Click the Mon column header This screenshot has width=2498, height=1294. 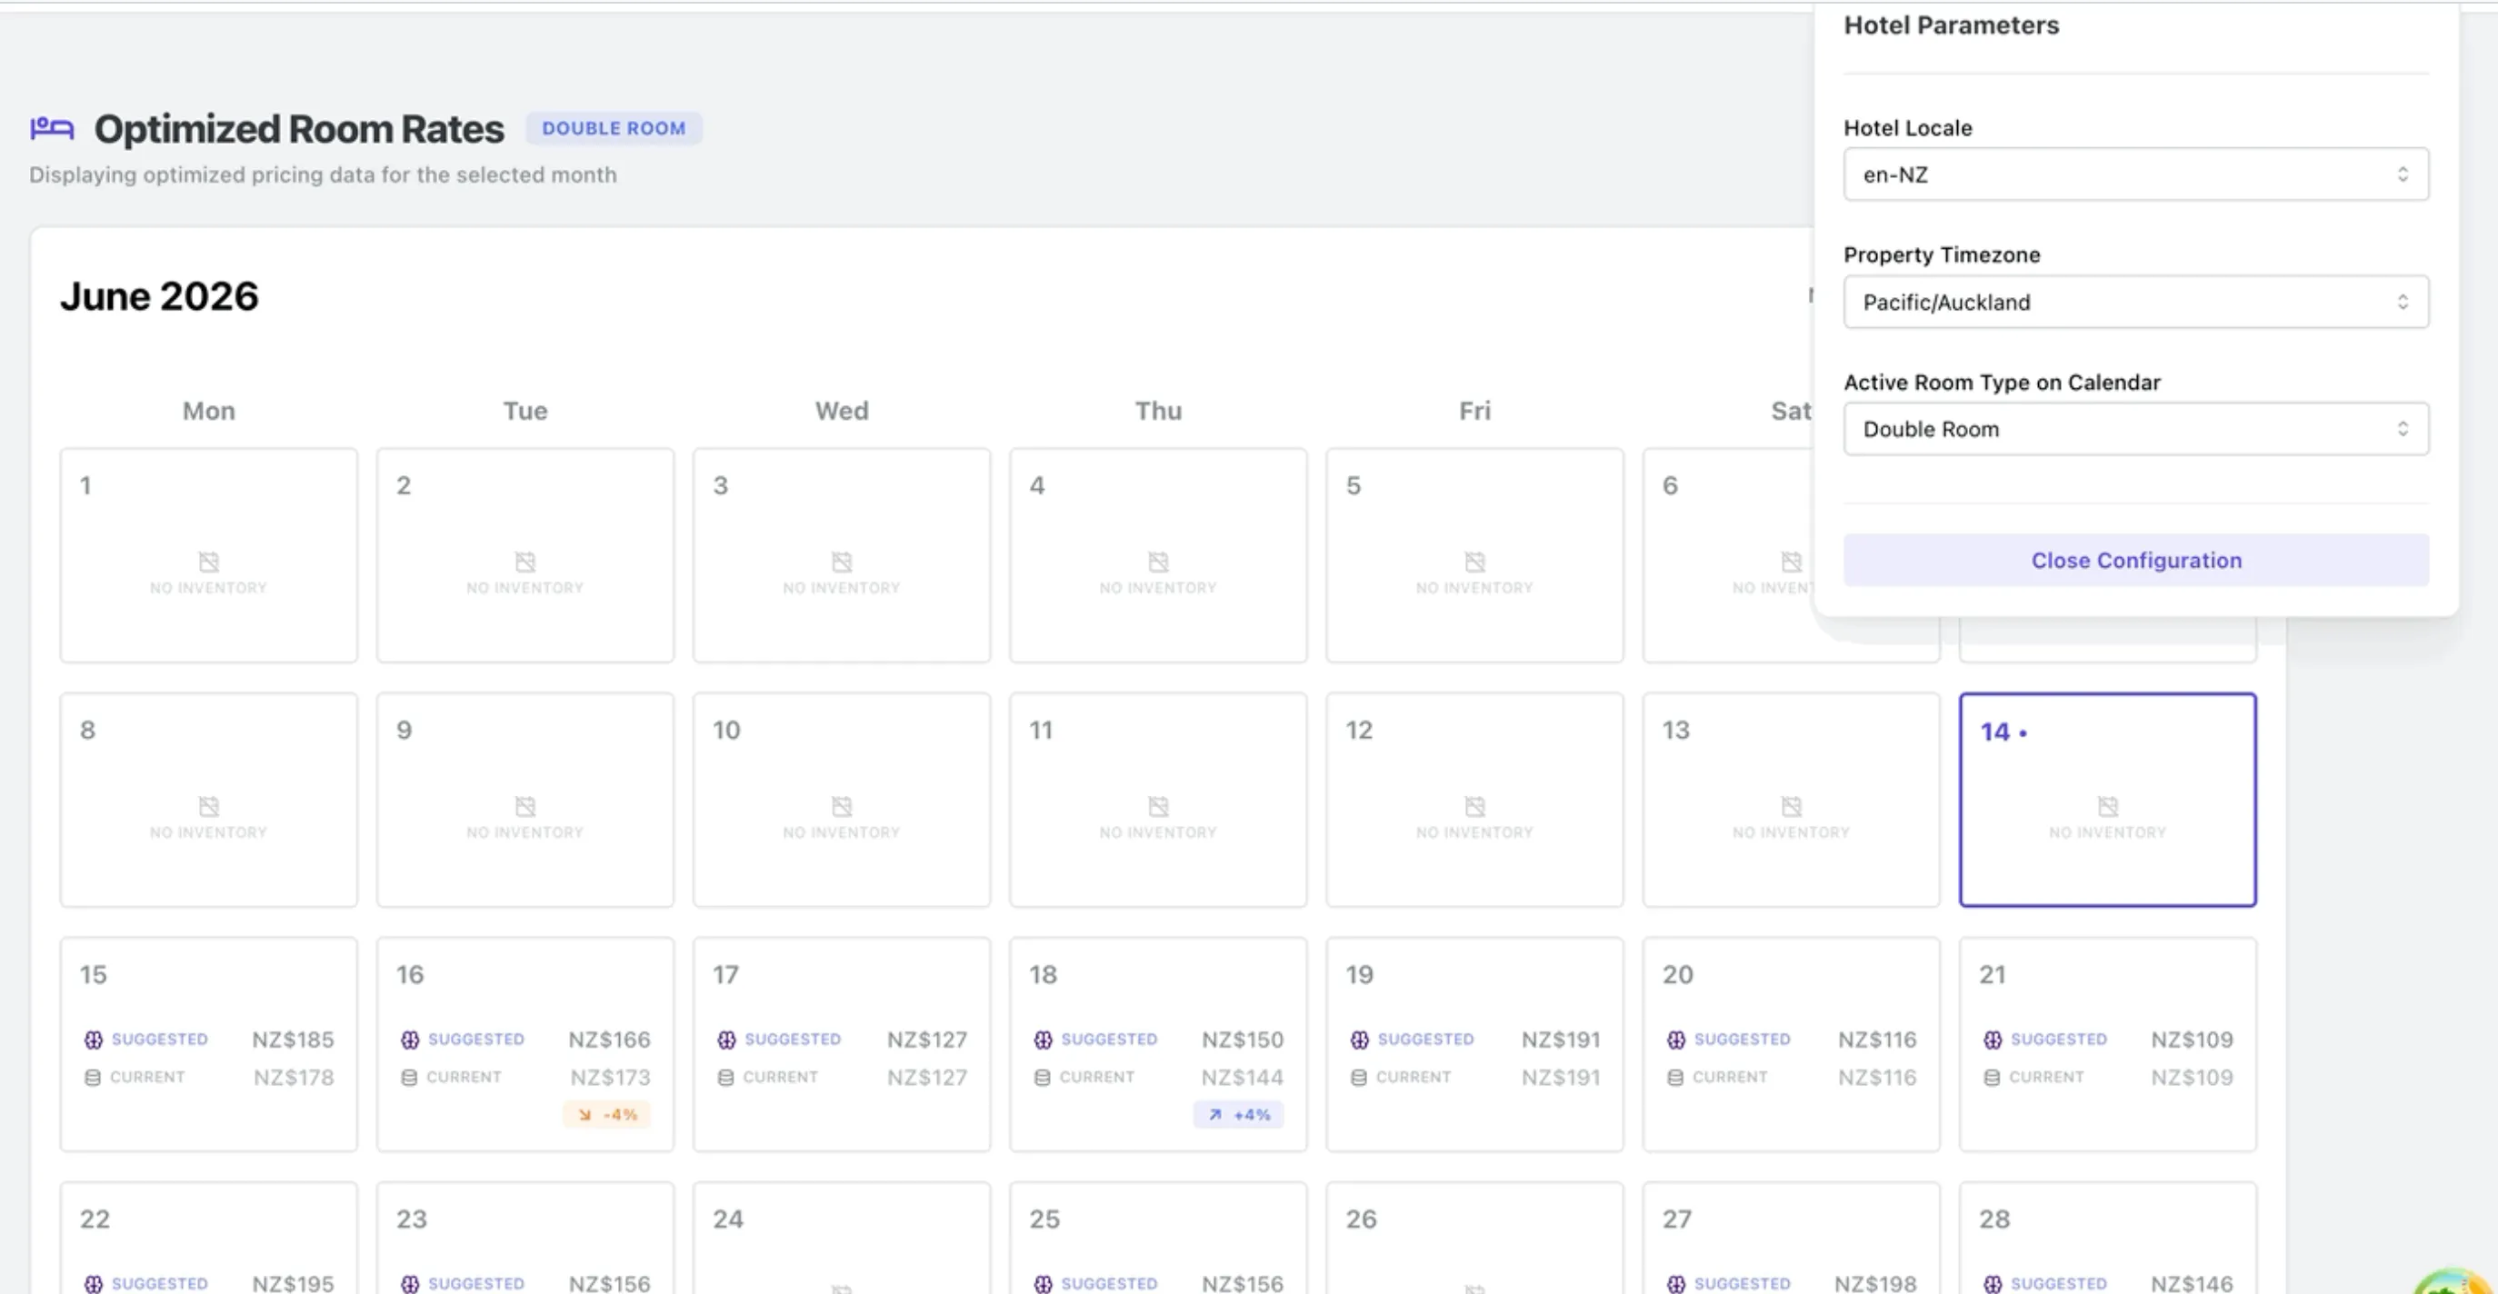208,411
